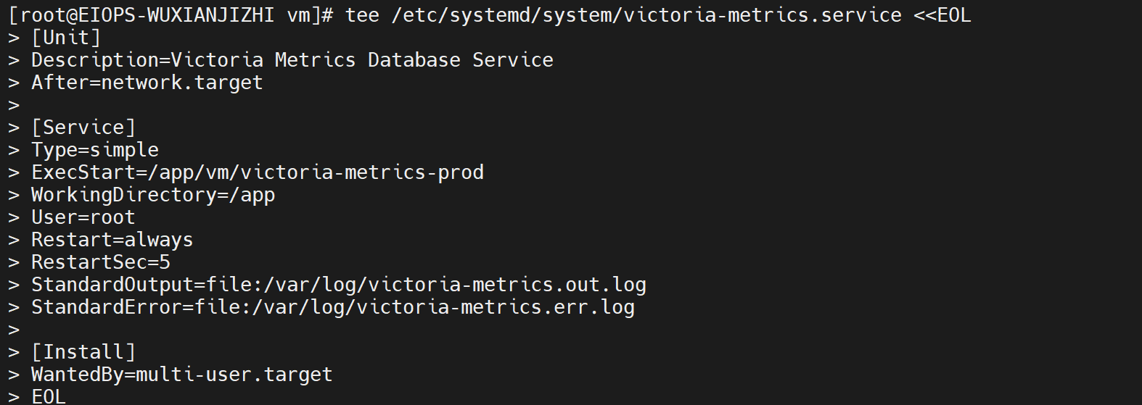
Task: Click the Type=simple line
Action: 94,150
